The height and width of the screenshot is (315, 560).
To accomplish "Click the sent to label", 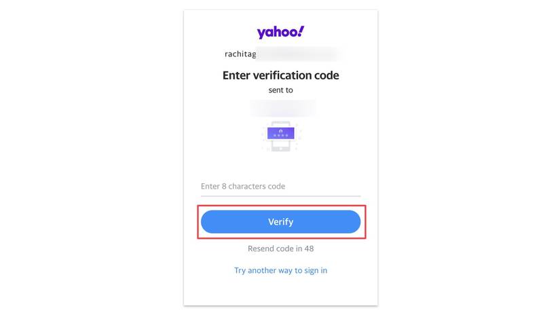I will point(280,90).
